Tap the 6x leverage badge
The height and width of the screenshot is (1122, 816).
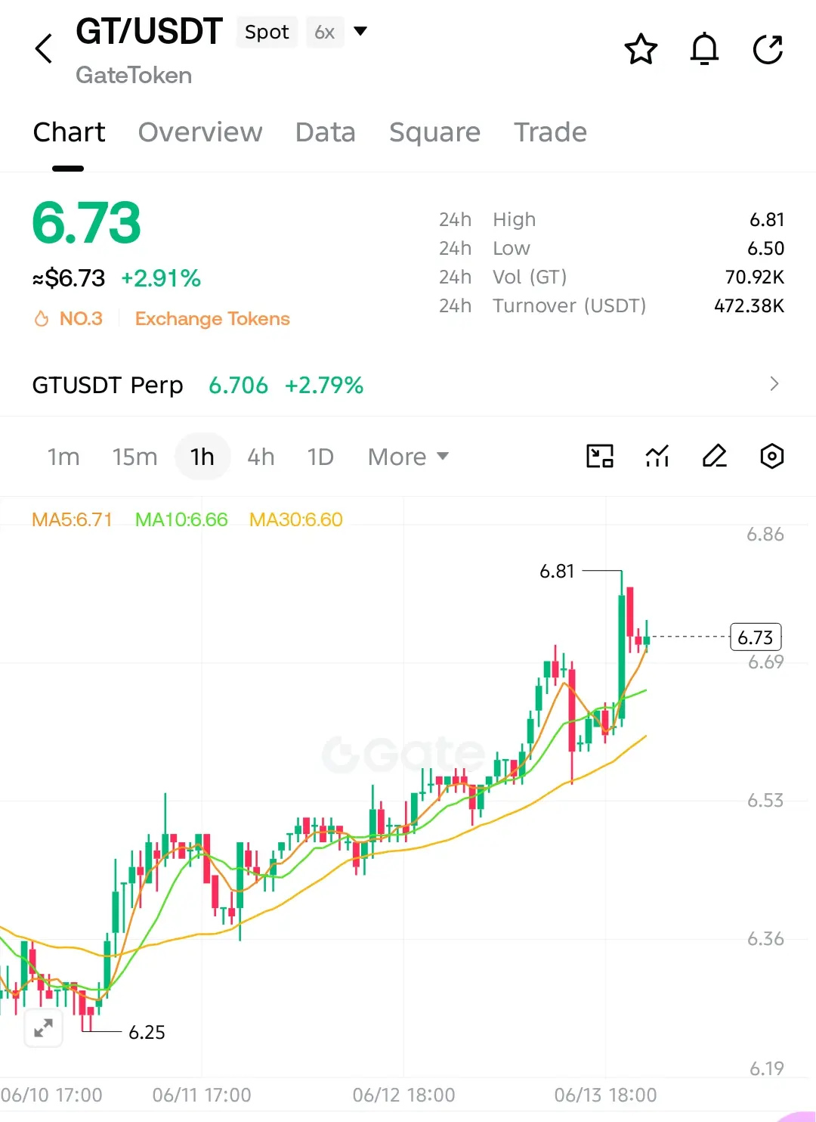tap(325, 32)
